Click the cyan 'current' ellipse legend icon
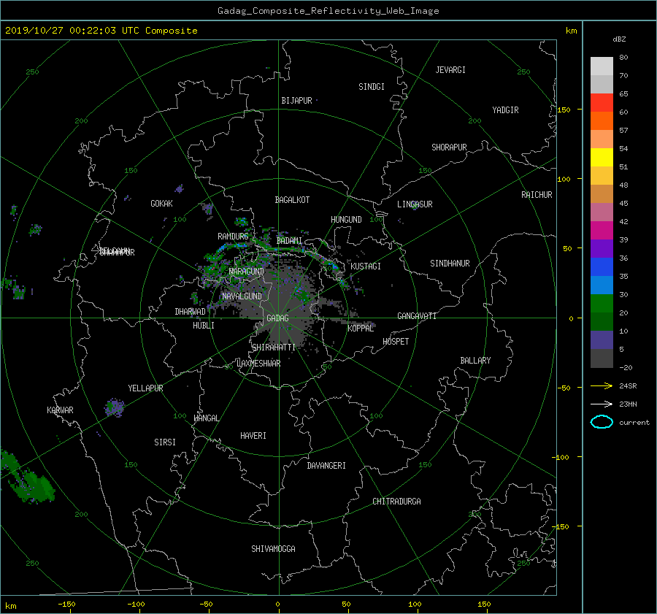This screenshot has width=657, height=614. (x=602, y=422)
